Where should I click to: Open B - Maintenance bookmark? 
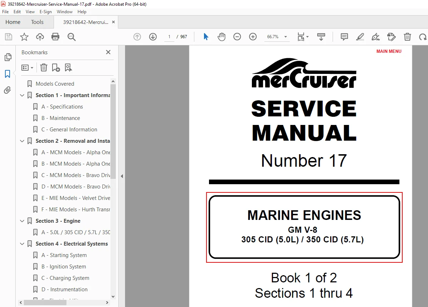tap(61, 118)
